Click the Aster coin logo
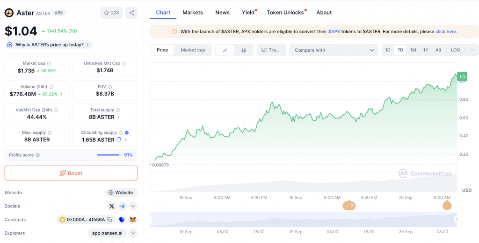479x243 pixels. 9,13
